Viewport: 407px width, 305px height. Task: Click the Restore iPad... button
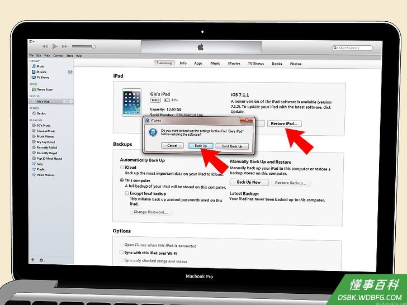pos(284,123)
